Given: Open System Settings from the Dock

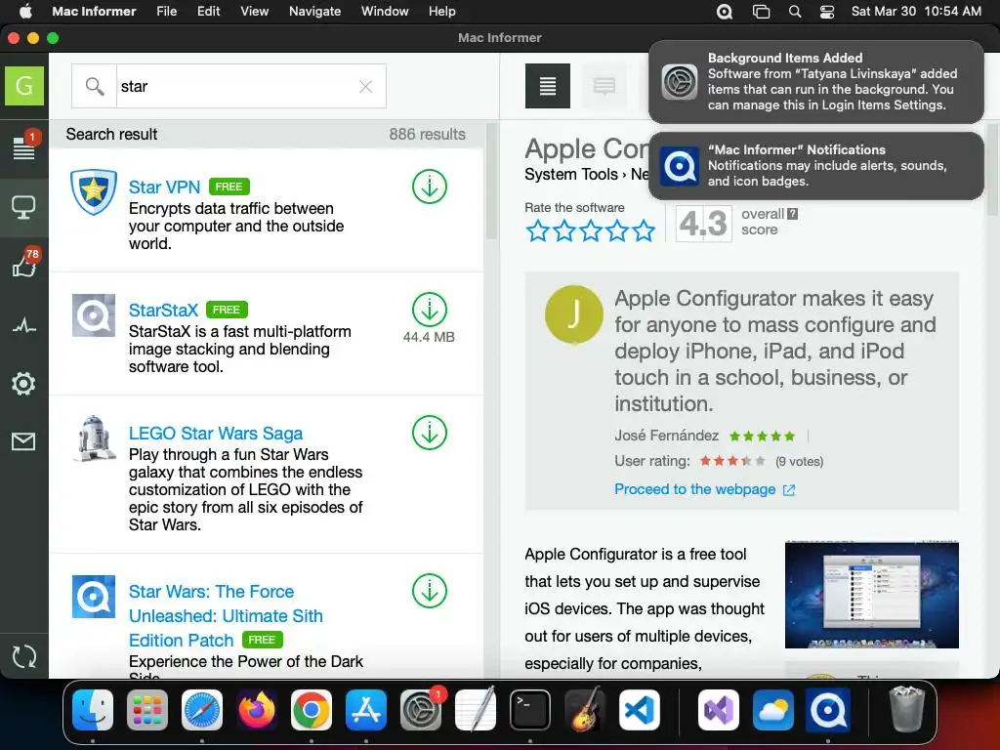Looking at the screenshot, I should [x=421, y=710].
